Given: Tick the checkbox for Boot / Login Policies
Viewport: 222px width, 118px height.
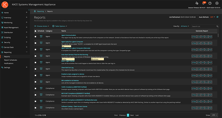Looking at the screenshot, I should tap(35, 63).
